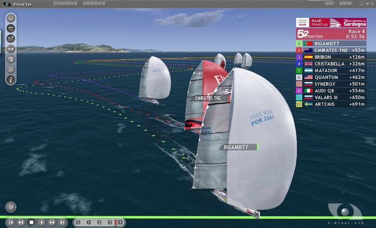Image resolution: width=376 pixels, height=228 pixels.
Task: Click the Race 8 label
Action: tap(357, 31)
